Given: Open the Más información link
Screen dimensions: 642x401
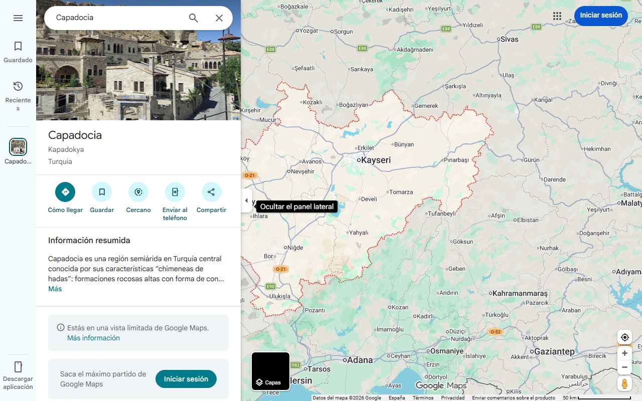Looking at the screenshot, I should tap(93, 338).
